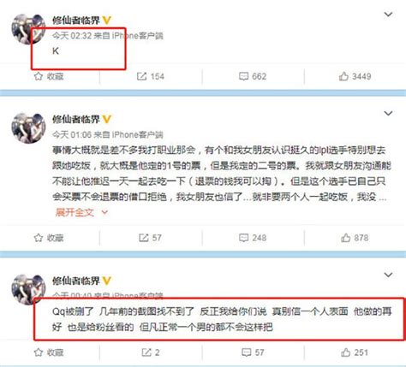Open the second post's chevron menu

tap(388, 113)
